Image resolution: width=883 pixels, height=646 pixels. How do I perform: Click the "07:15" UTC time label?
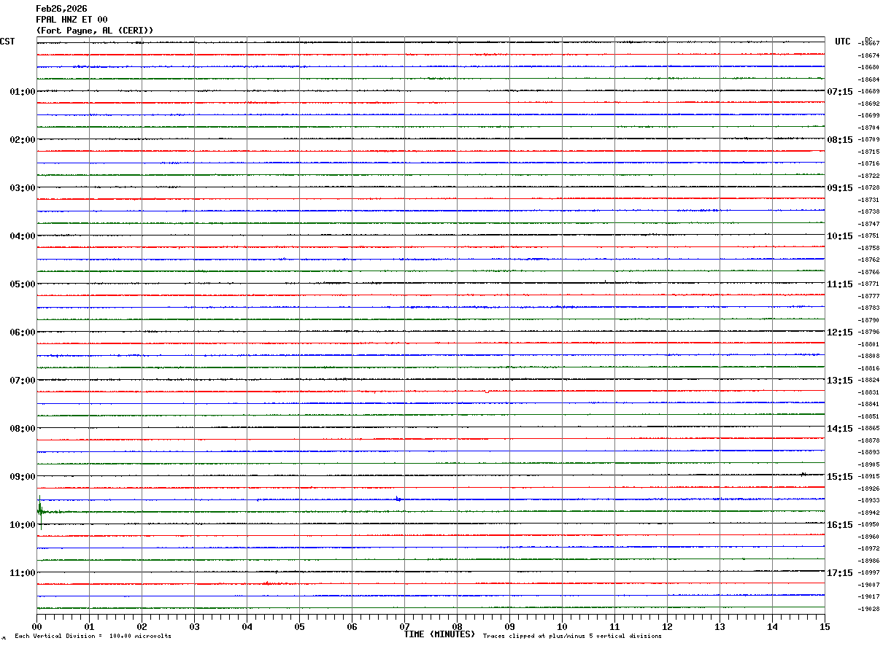click(x=840, y=92)
